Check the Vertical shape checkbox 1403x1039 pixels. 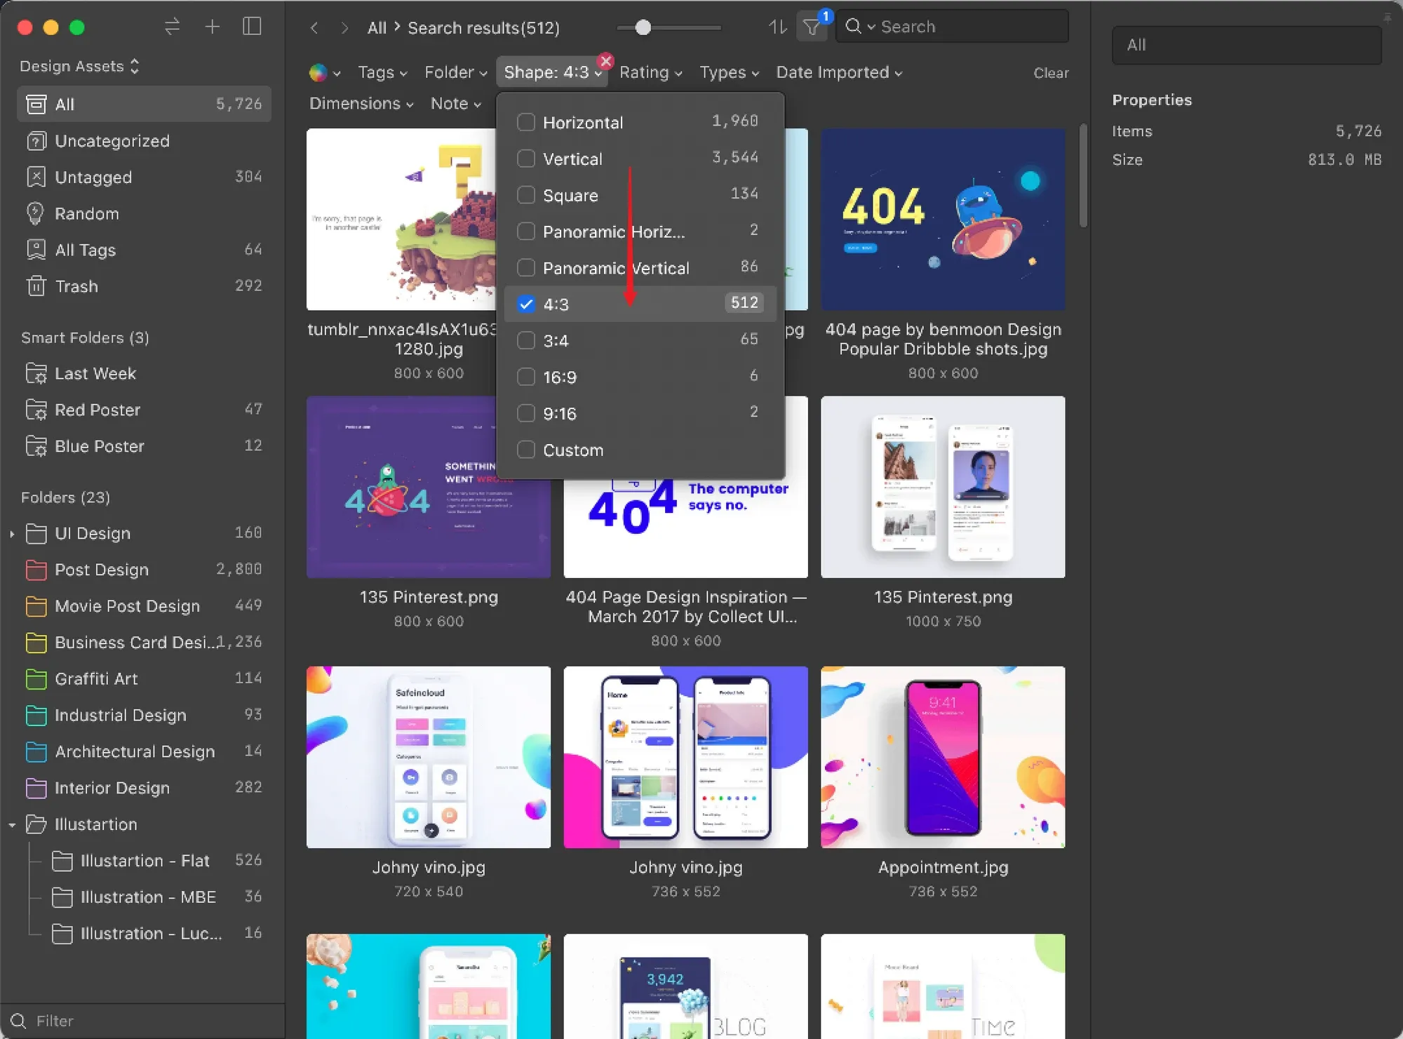tap(526, 159)
